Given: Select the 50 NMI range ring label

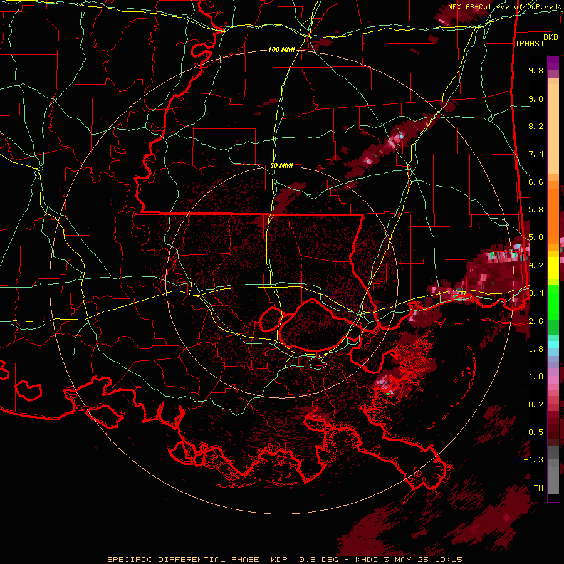Looking at the screenshot, I should click(281, 165).
